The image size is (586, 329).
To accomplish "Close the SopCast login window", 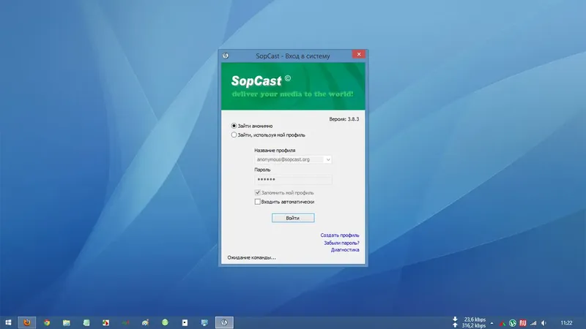I will (x=359, y=54).
